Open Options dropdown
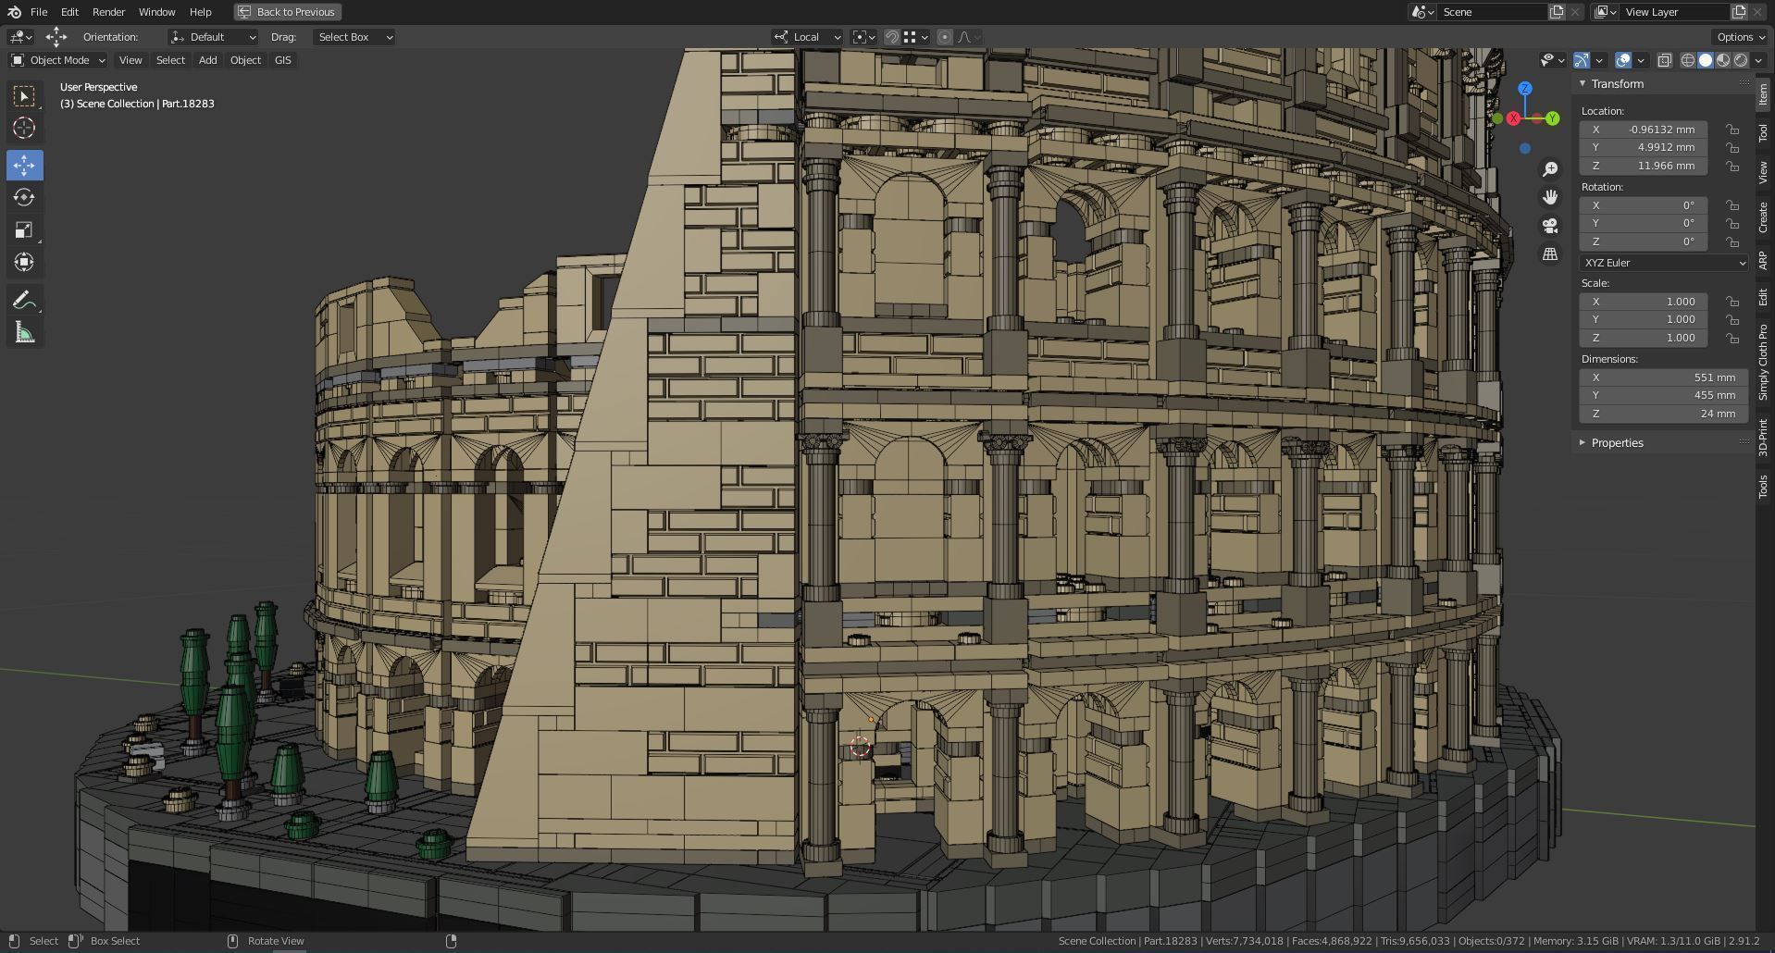 1740,37
